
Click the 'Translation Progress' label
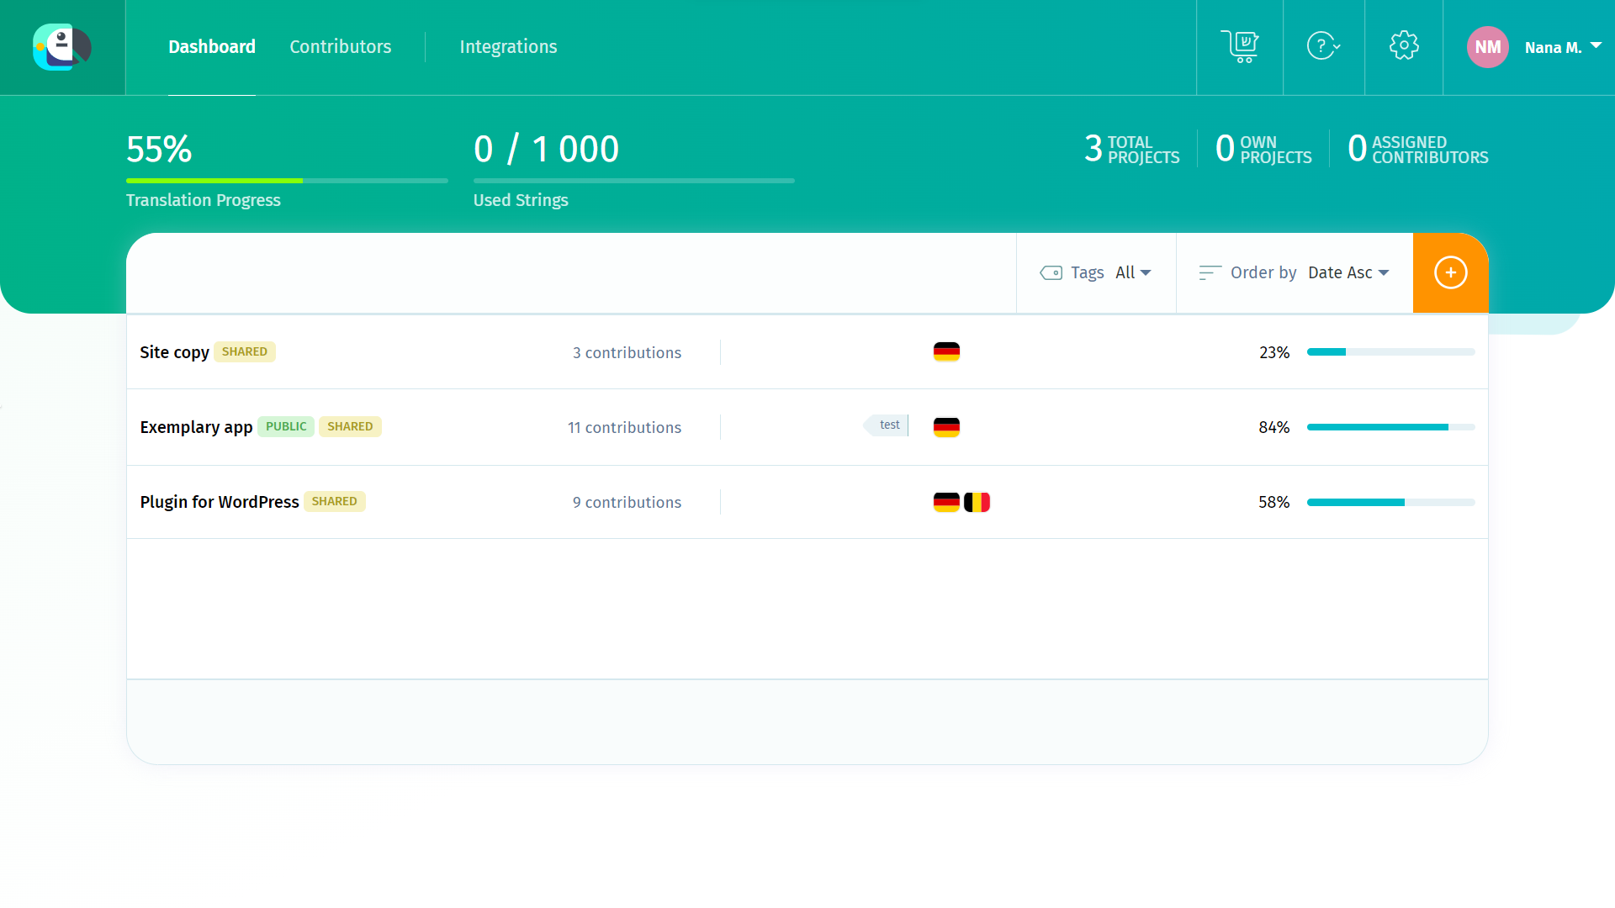coord(204,200)
